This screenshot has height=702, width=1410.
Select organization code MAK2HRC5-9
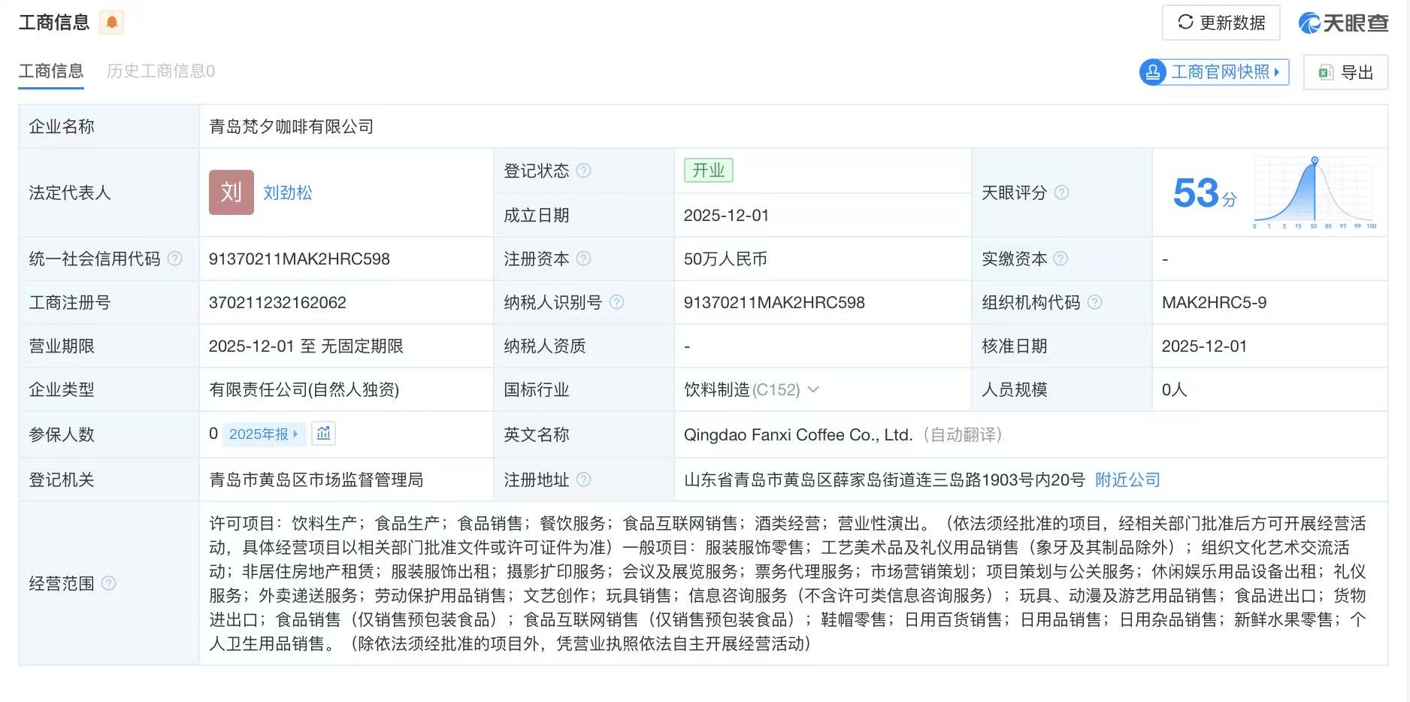(x=1214, y=302)
